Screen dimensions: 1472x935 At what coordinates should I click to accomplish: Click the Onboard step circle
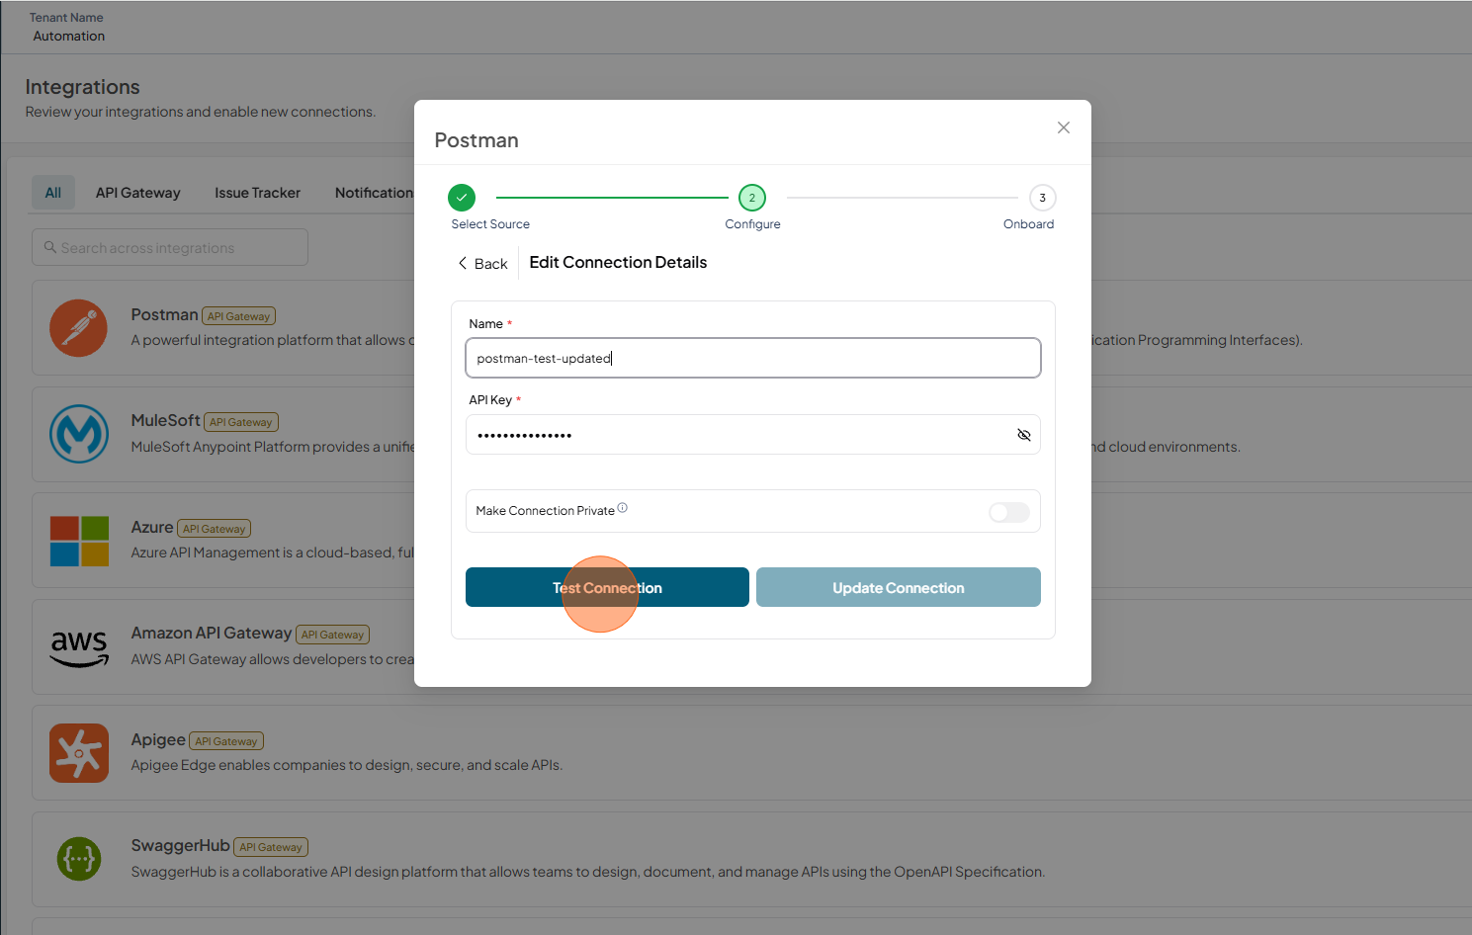(1043, 198)
